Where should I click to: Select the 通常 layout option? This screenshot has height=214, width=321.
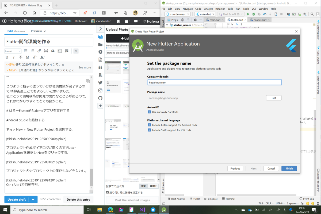coord(143,186)
